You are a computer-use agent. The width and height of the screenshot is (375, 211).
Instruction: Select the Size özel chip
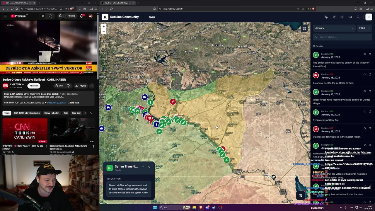(x=76, y=113)
